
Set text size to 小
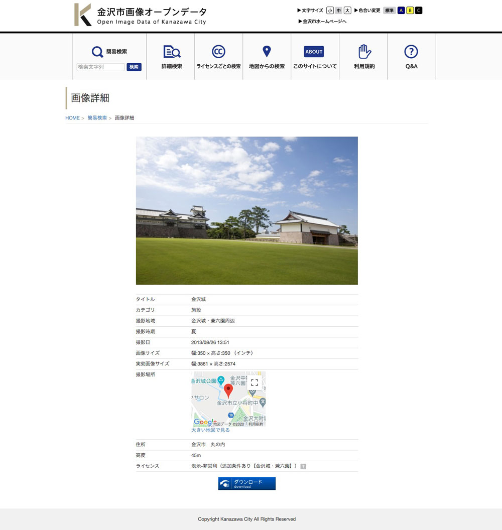pos(330,11)
